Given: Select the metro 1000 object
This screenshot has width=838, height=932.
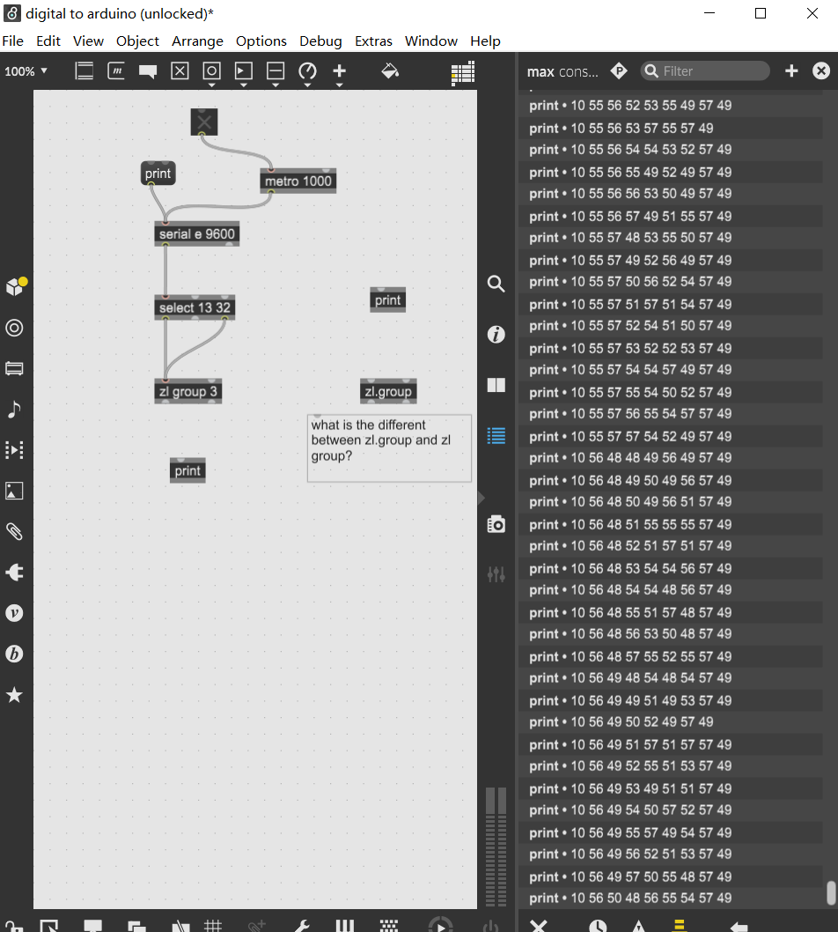Looking at the screenshot, I should 298,181.
